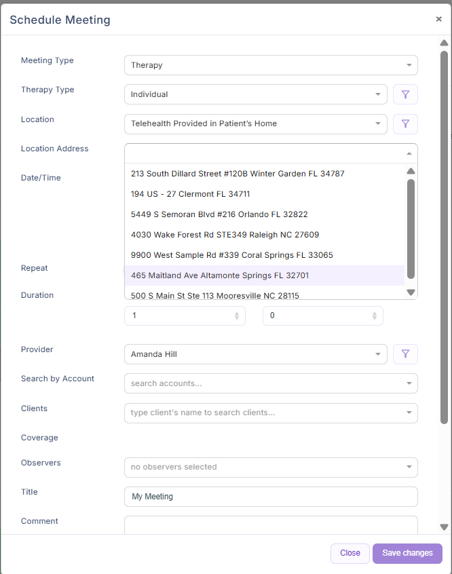Click the filter icon next to Provider

pos(405,353)
